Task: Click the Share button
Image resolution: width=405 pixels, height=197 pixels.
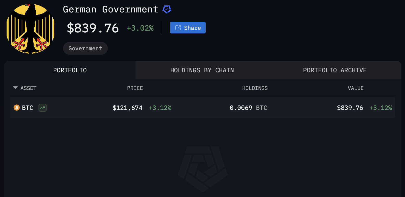Action: (188, 27)
